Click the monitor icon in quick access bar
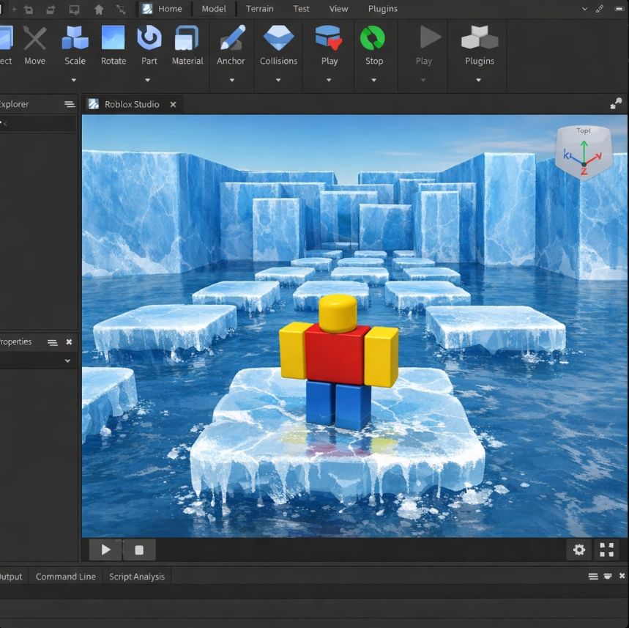 point(74,10)
